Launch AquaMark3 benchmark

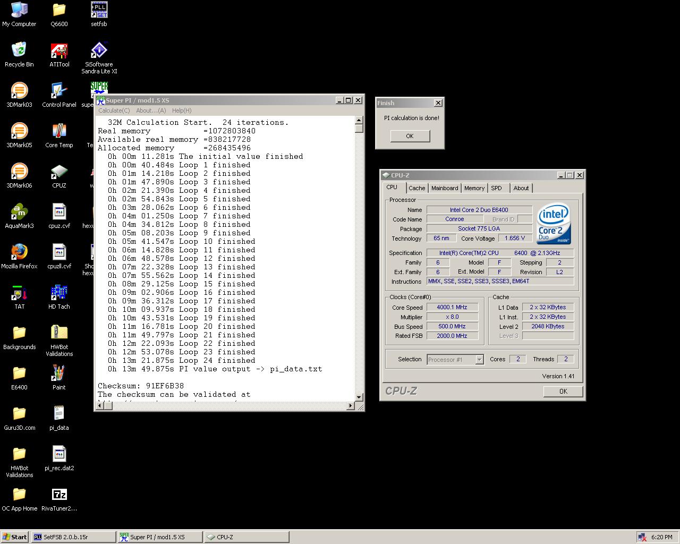(x=19, y=216)
